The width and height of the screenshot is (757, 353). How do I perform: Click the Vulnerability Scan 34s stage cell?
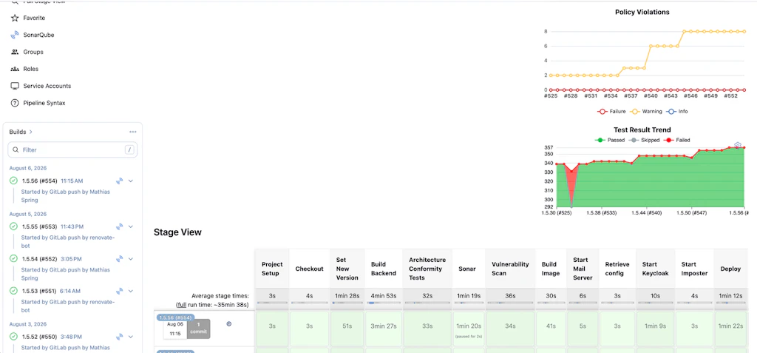(510, 329)
